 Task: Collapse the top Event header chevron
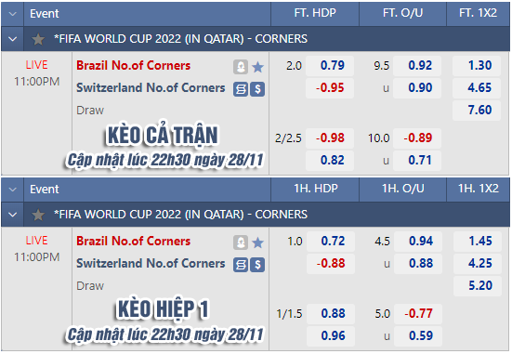click(x=12, y=14)
